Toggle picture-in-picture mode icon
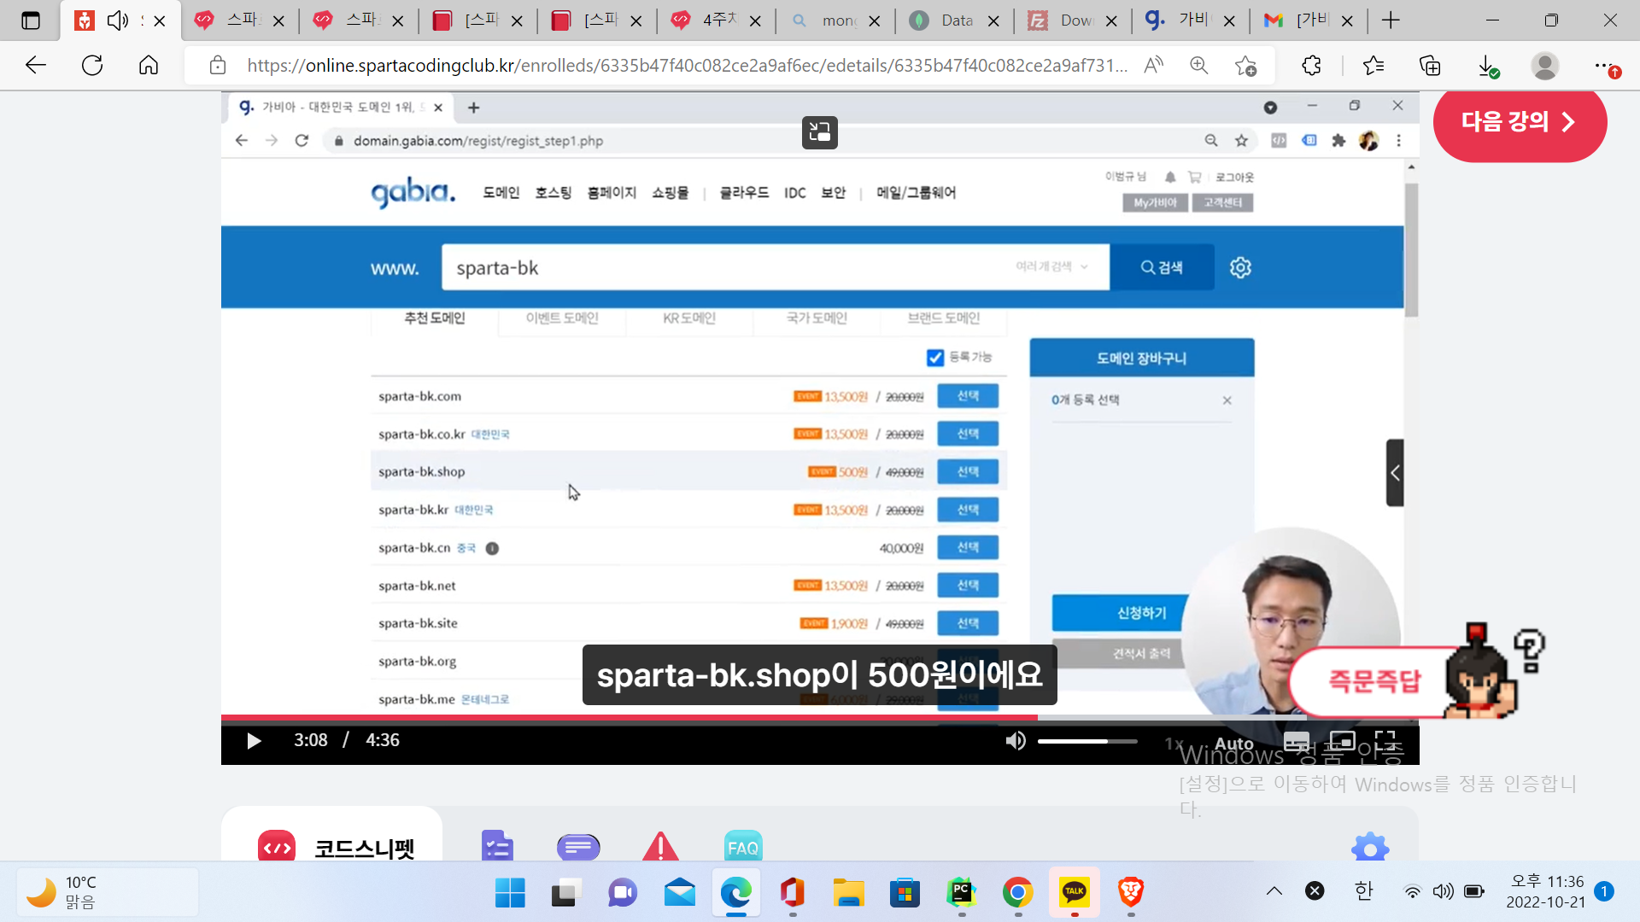The width and height of the screenshot is (1640, 922). click(x=1342, y=741)
